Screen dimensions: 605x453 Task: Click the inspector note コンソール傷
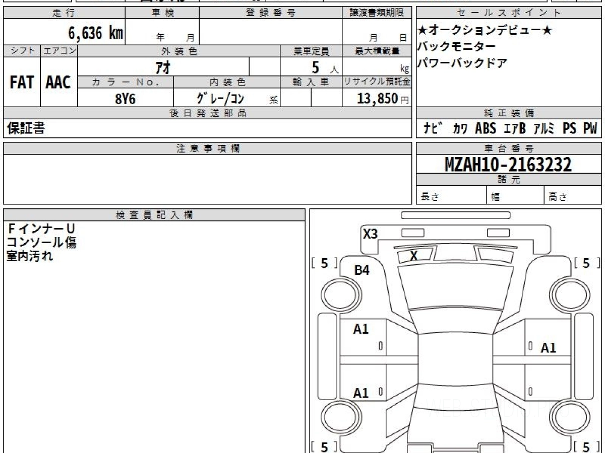[41, 243]
